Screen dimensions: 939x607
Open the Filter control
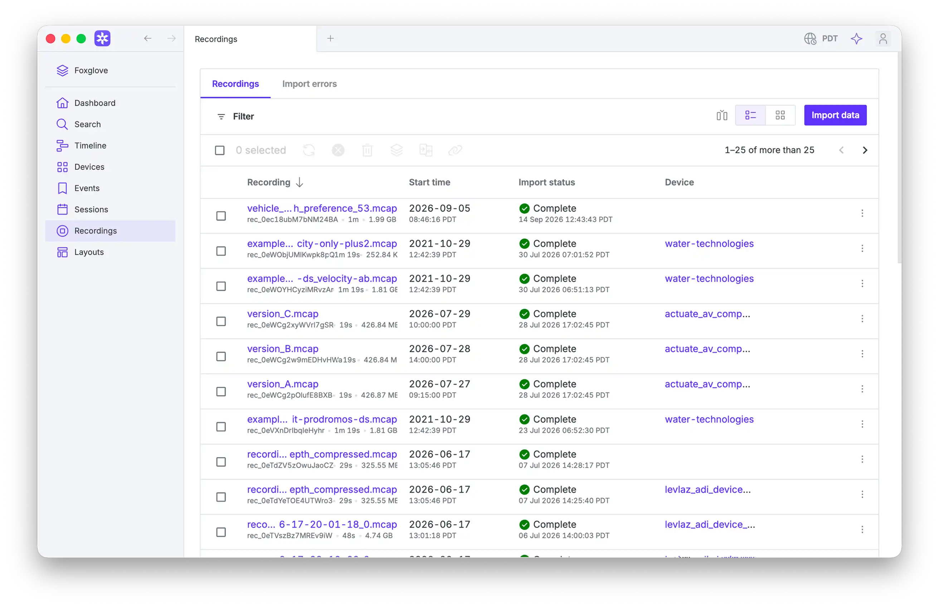[235, 116]
